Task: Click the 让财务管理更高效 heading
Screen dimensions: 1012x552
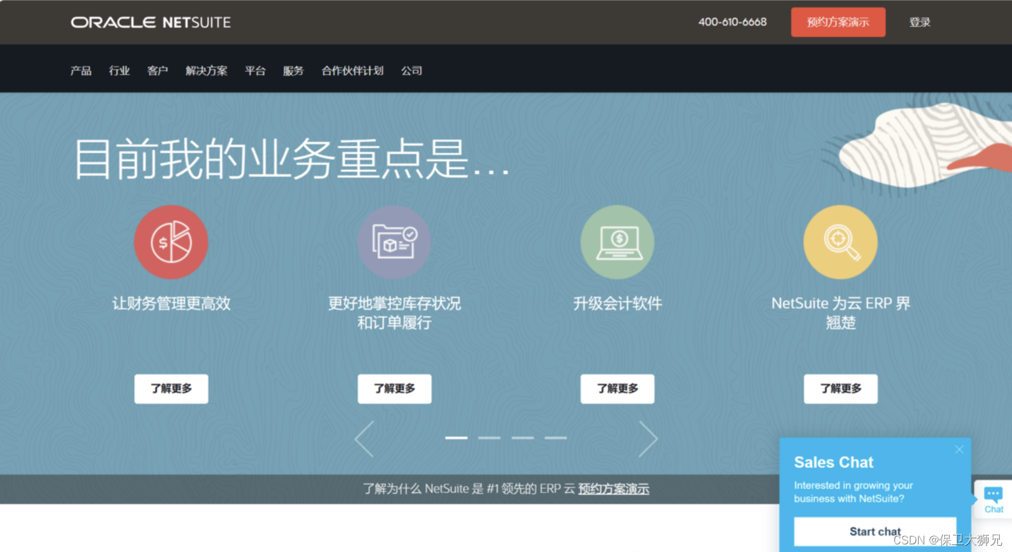Action: click(171, 303)
